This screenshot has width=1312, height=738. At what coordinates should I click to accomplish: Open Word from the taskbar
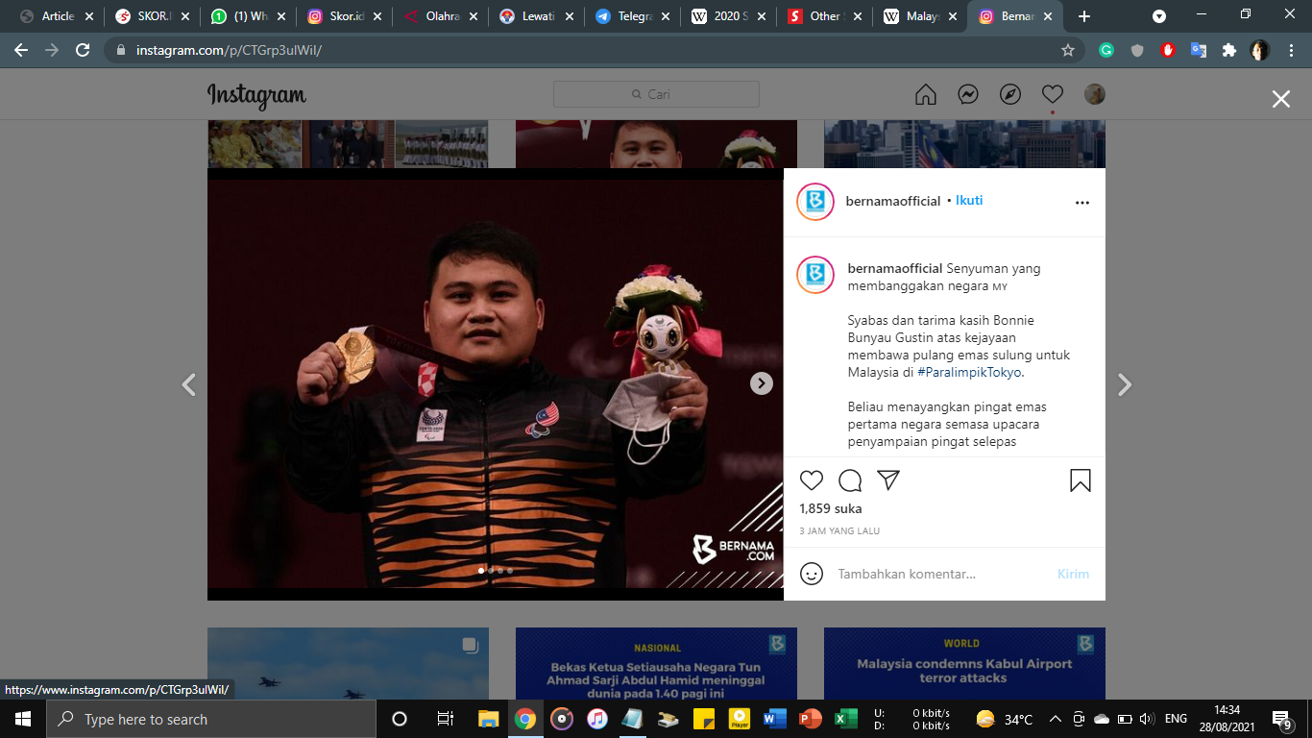(x=774, y=719)
